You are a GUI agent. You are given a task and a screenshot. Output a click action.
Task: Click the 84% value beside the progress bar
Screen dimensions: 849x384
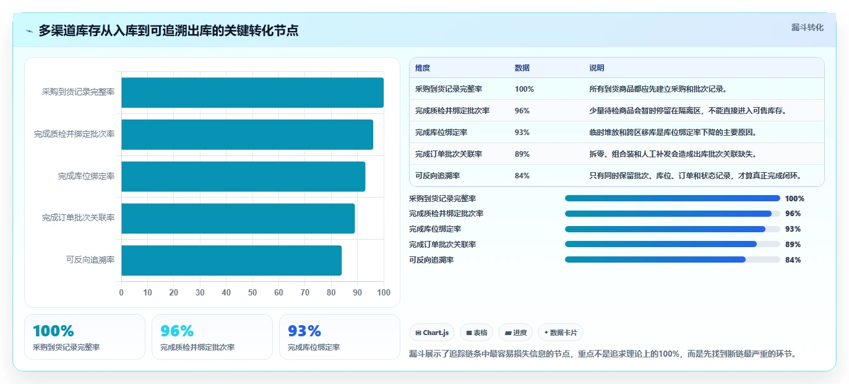point(793,260)
